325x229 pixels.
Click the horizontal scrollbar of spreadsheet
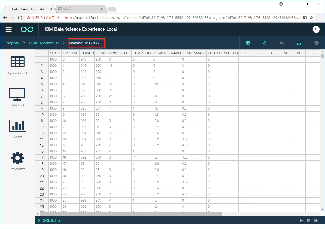coord(131,214)
